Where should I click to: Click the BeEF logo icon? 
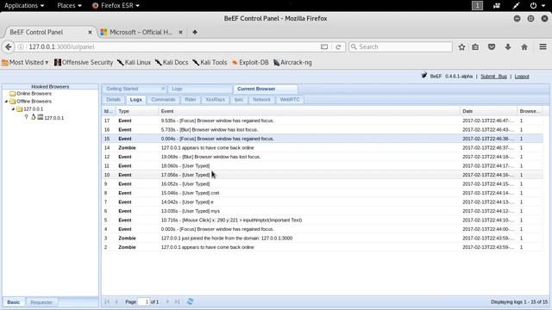[x=424, y=76]
